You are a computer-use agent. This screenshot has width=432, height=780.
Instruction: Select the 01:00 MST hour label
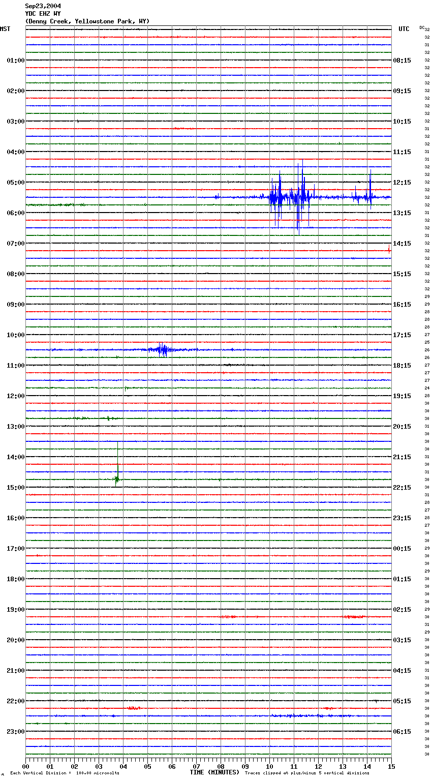point(16,61)
